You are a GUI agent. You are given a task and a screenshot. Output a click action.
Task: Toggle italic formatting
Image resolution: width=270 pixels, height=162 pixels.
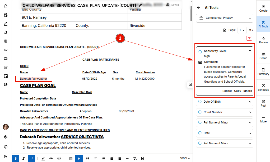point(24,158)
